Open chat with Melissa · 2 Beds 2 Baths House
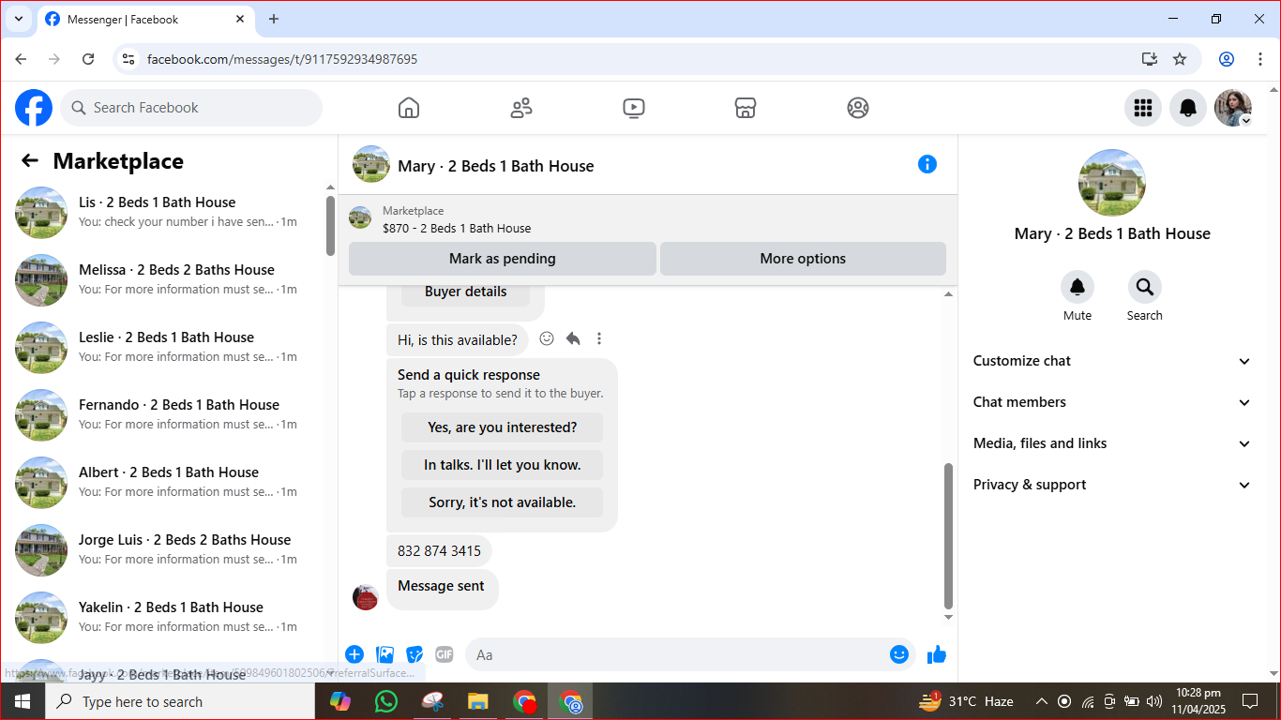 166,279
